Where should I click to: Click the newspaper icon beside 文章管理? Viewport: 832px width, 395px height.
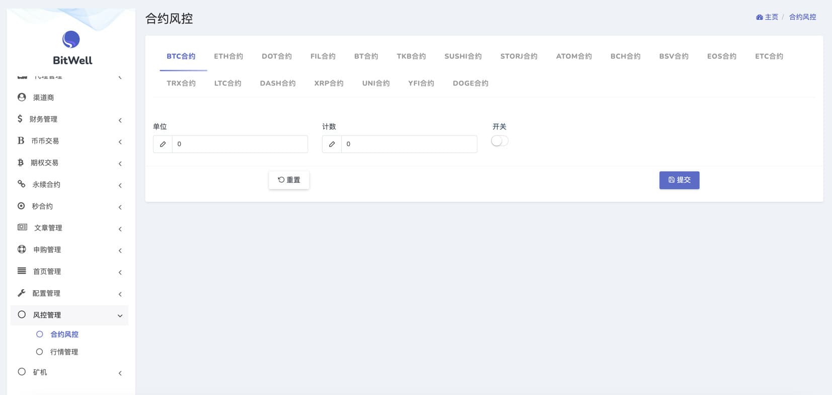coord(22,228)
